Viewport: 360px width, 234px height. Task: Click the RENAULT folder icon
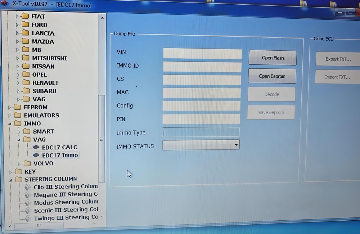[x=26, y=83]
